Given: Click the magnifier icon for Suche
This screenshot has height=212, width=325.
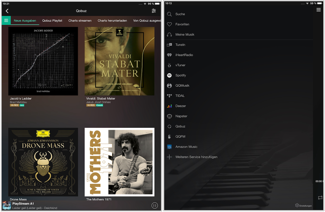Looking at the screenshot, I should (x=169, y=14).
